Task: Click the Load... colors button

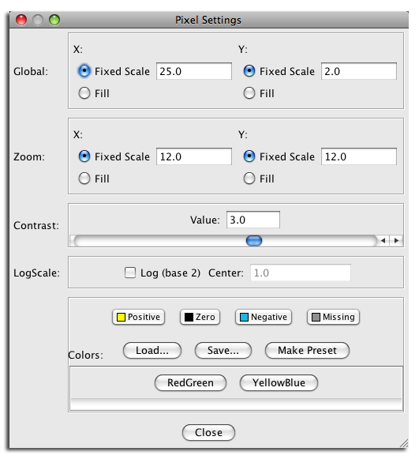Action: pos(152,351)
